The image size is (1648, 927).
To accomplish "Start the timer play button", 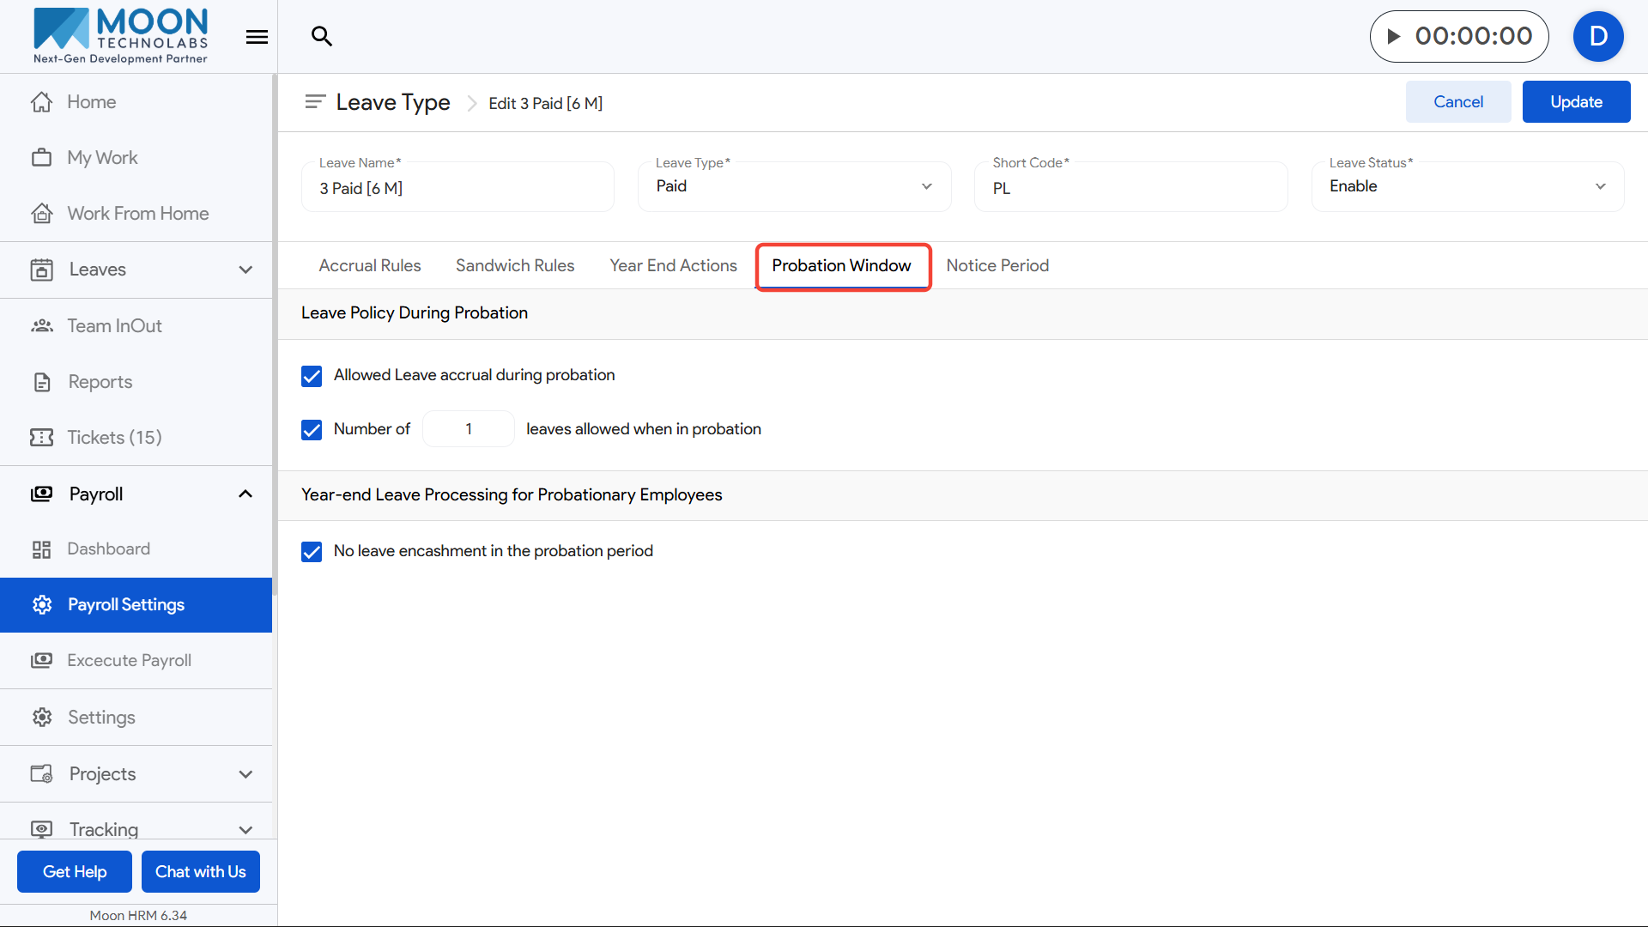I will 1394,36.
